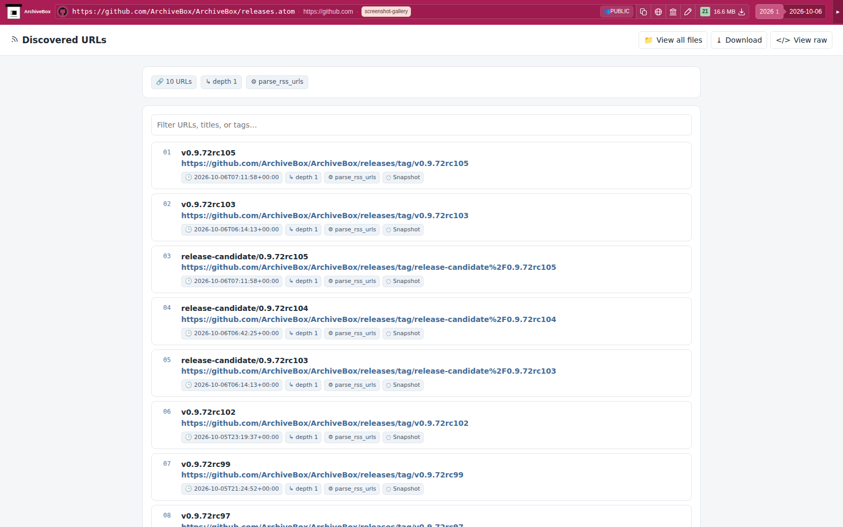Viewport: 843px width, 527px height.
Task: Click the ArchiveBox logo icon
Action: (14, 12)
